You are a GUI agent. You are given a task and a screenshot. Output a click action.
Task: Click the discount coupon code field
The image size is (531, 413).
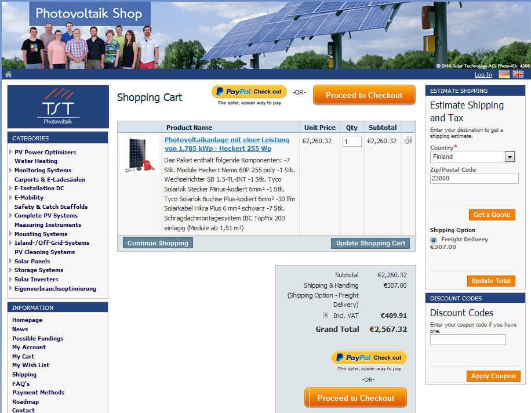pyautogui.click(x=468, y=339)
